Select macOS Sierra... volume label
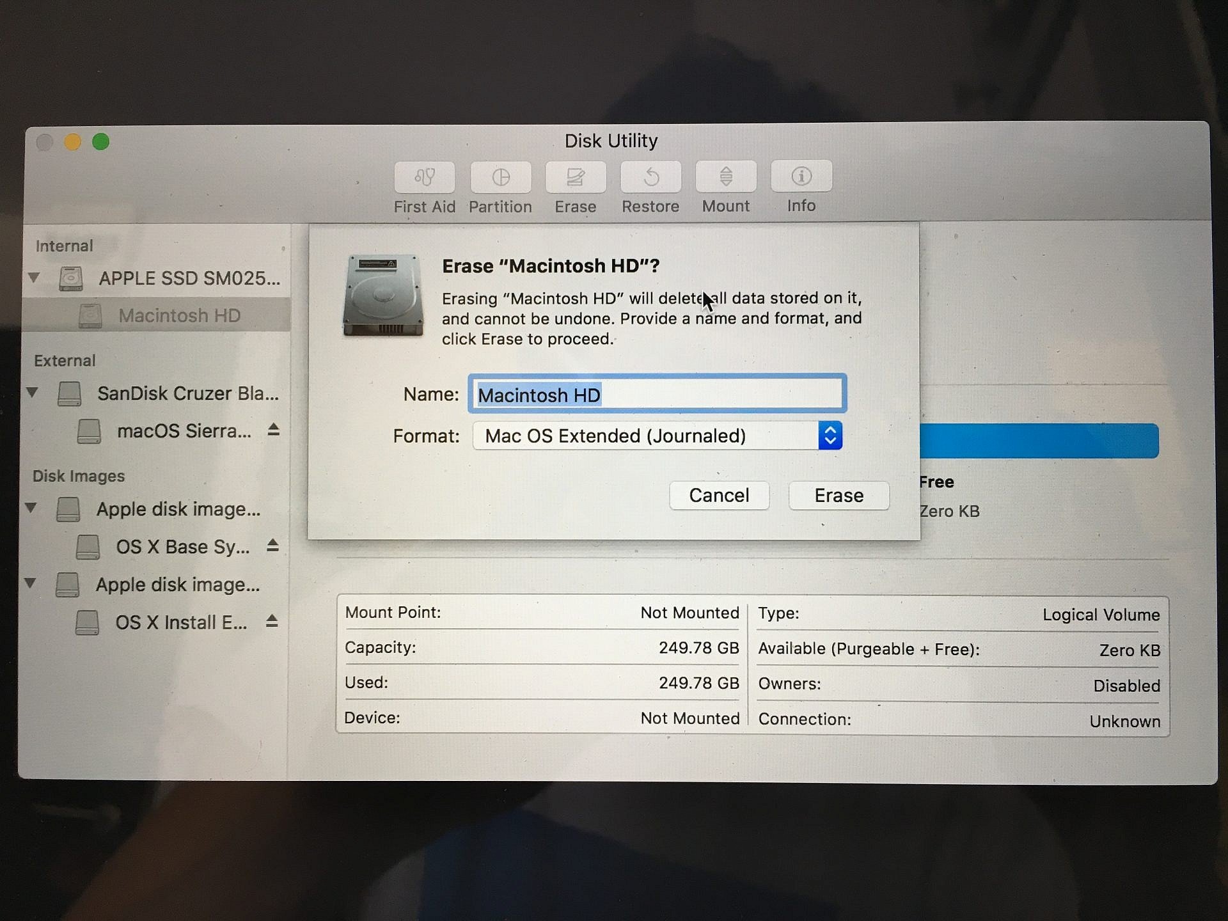 point(184,431)
